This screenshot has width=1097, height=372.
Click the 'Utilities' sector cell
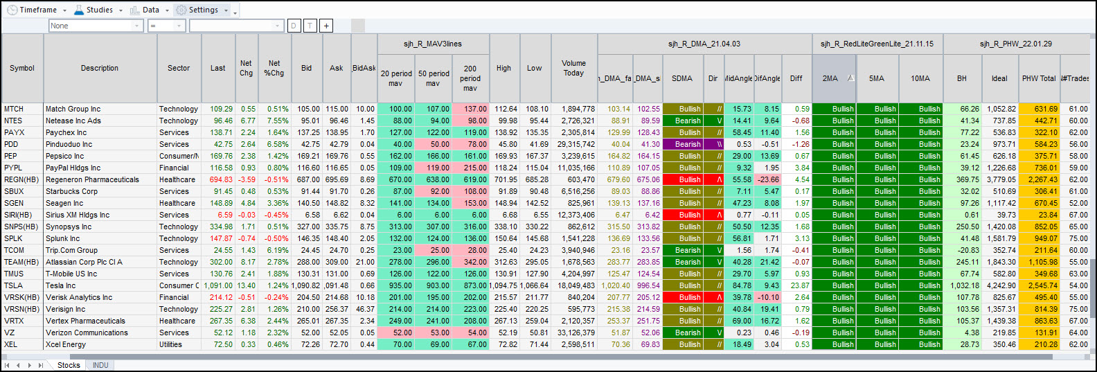coord(179,344)
